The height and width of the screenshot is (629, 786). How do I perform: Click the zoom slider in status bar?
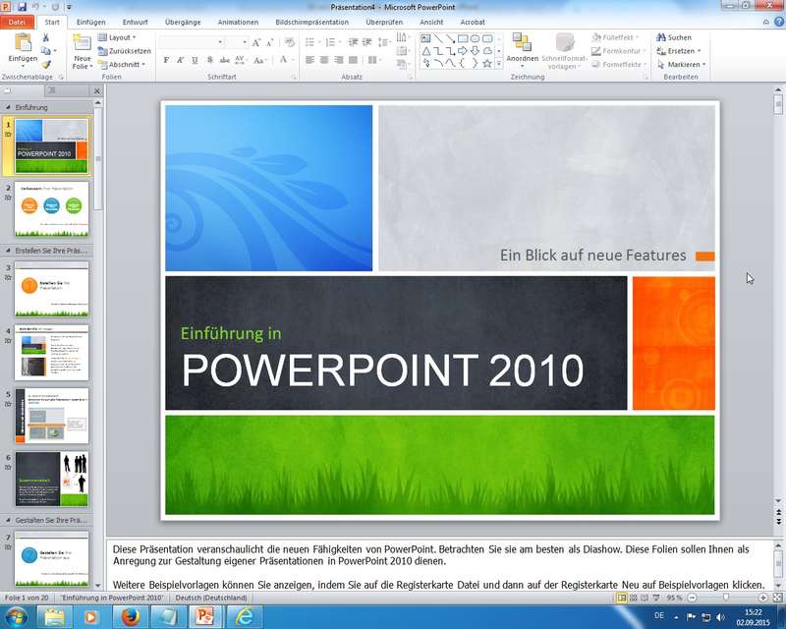[725, 598]
